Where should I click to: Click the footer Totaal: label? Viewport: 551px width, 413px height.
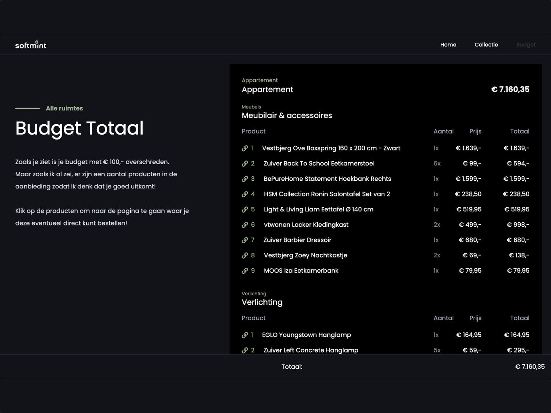[x=292, y=367]
